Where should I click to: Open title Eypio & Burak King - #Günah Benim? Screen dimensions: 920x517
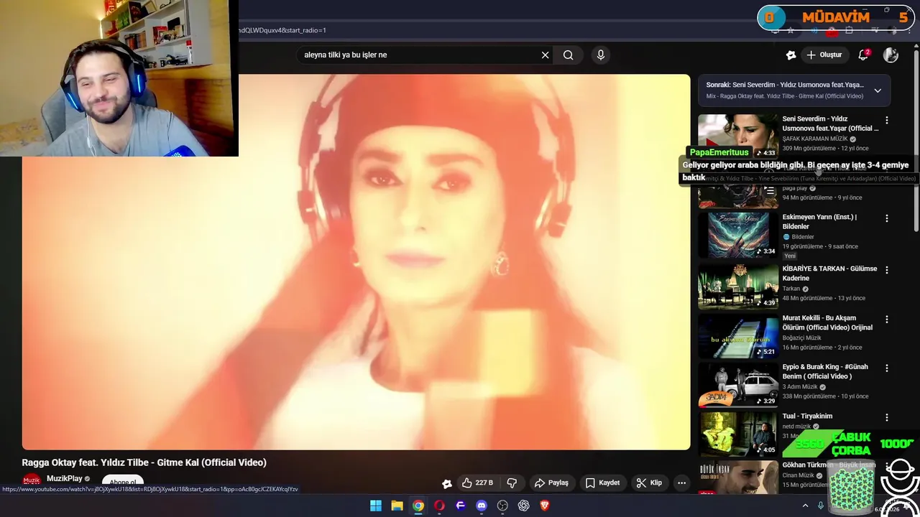coord(827,371)
